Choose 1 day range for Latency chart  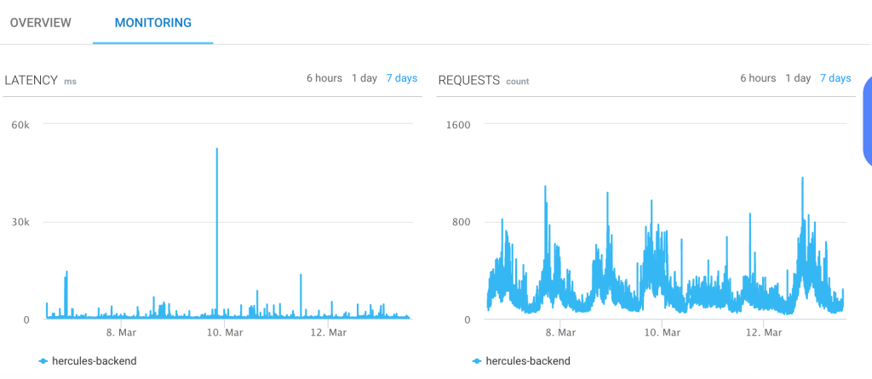pos(364,78)
